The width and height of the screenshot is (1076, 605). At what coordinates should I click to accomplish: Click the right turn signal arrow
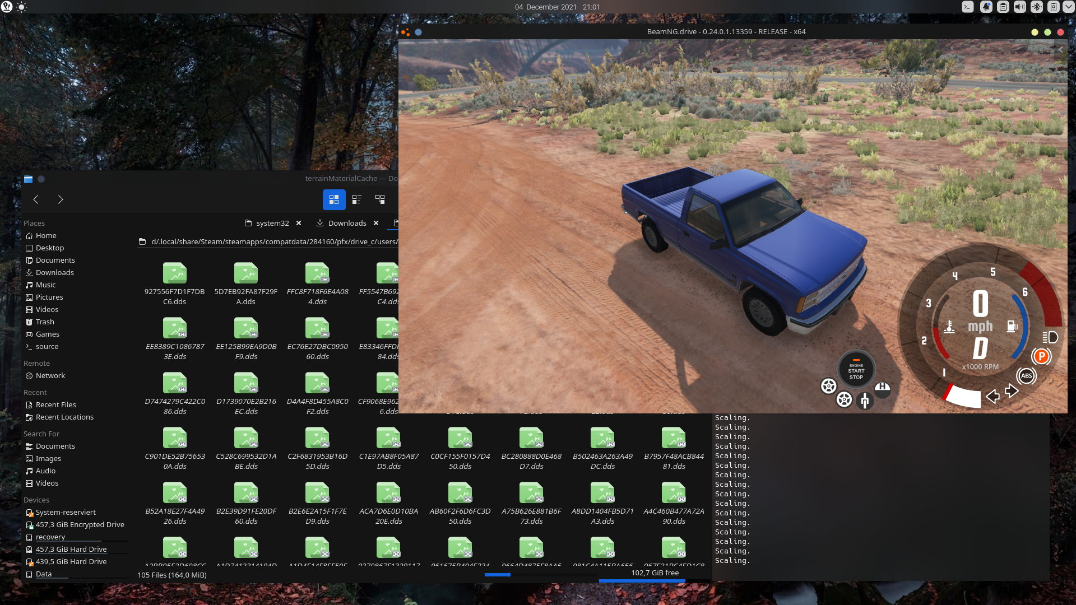click(1012, 390)
